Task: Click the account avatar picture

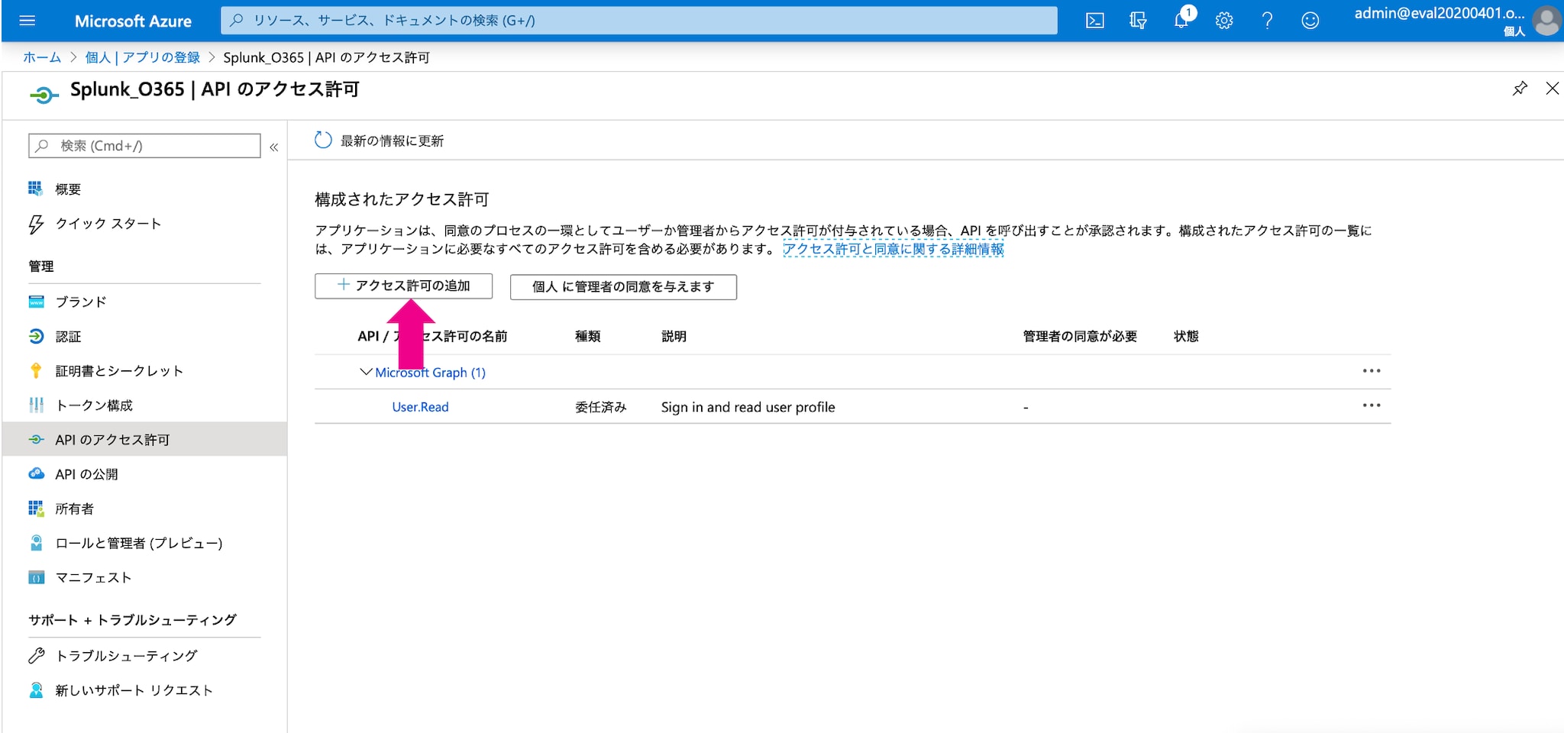Action: click(x=1546, y=21)
